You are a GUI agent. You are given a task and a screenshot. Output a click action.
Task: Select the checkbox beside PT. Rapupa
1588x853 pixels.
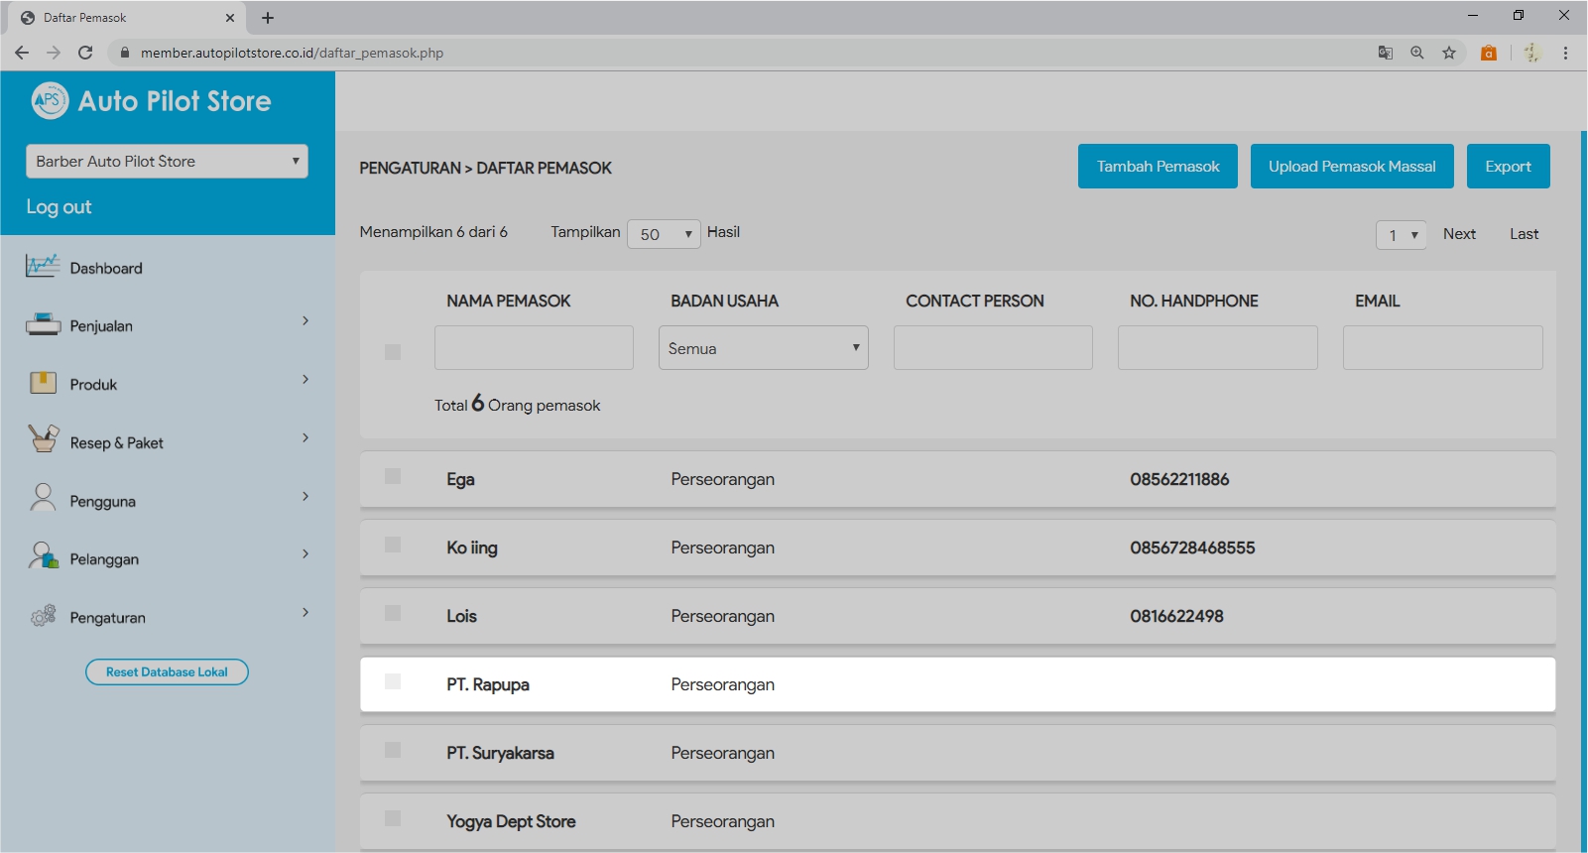pyautogui.click(x=393, y=681)
